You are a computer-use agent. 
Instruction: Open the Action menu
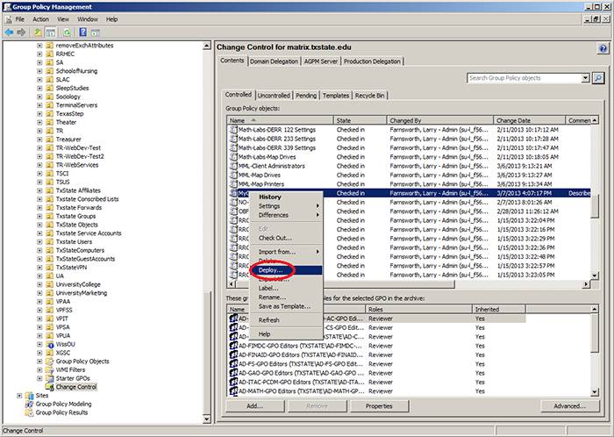click(40, 18)
